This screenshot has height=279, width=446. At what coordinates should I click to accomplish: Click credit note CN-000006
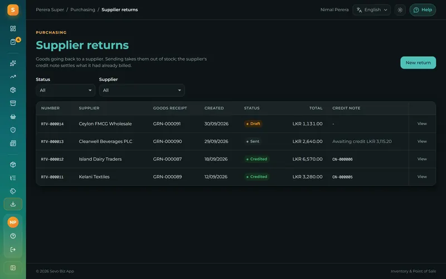click(x=342, y=159)
